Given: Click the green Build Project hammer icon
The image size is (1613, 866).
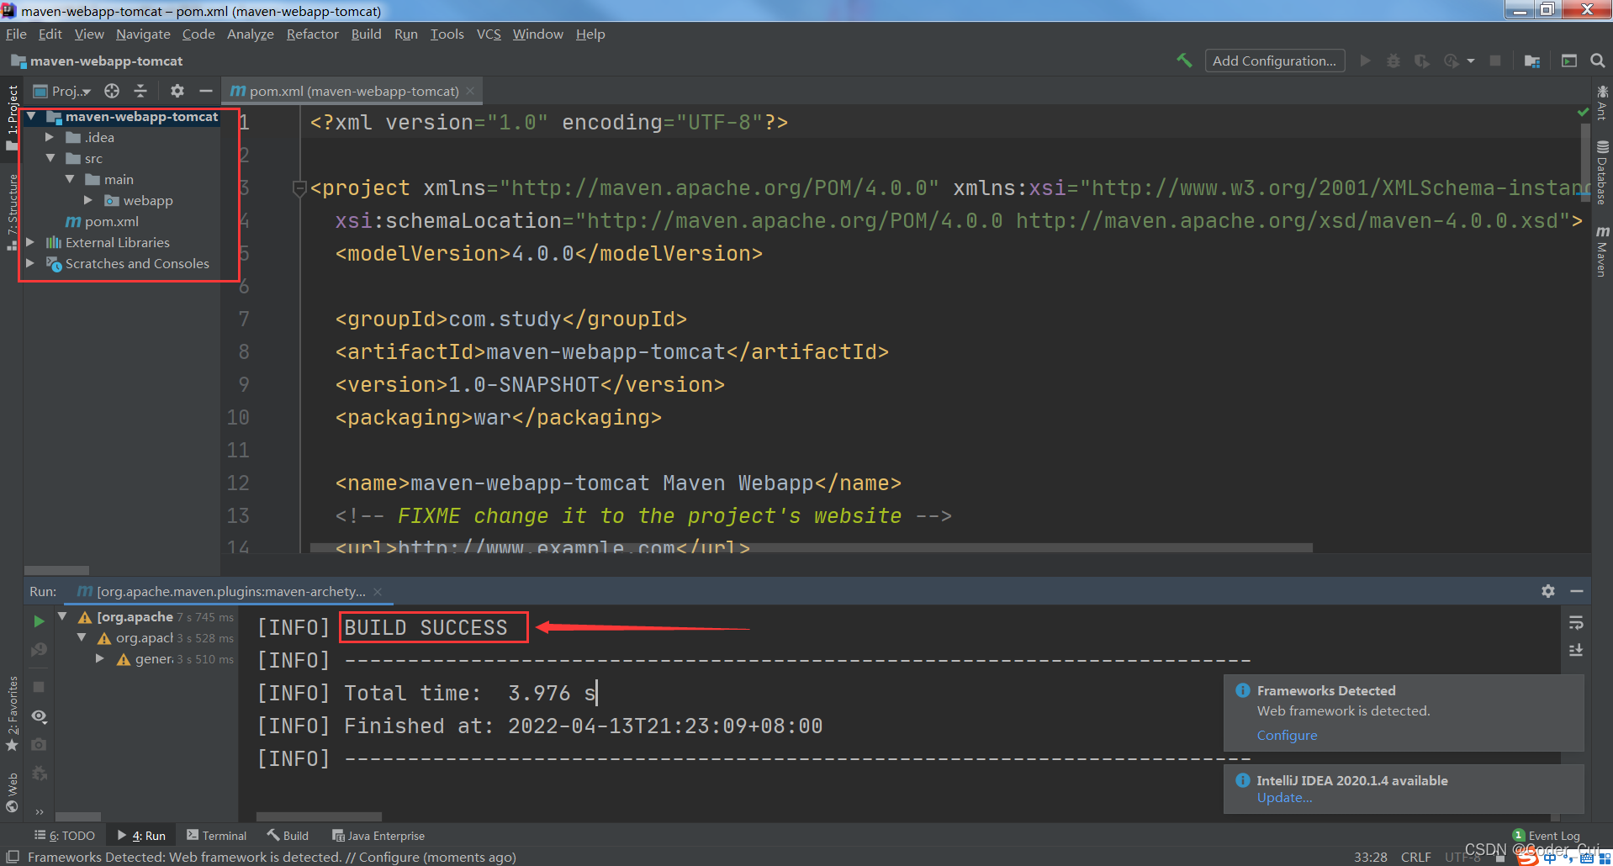Looking at the screenshot, I should point(1184,61).
